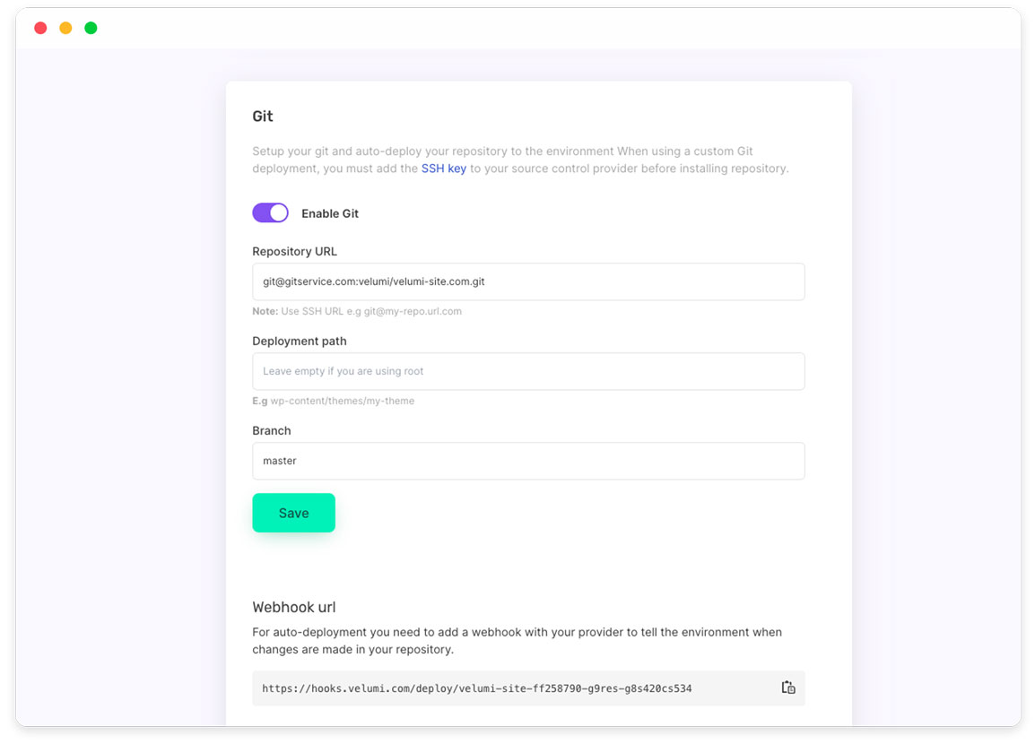Open the SSH key link
This screenshot has width=1035, height=744.
tap(444, 169)
